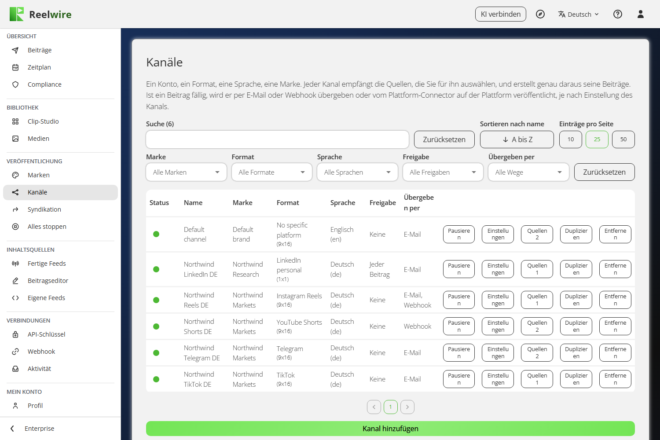Open the user account icon

(641, 14)
